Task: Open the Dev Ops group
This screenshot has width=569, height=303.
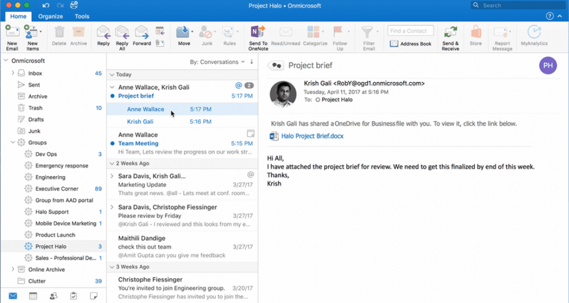Action: coord(53,154)
